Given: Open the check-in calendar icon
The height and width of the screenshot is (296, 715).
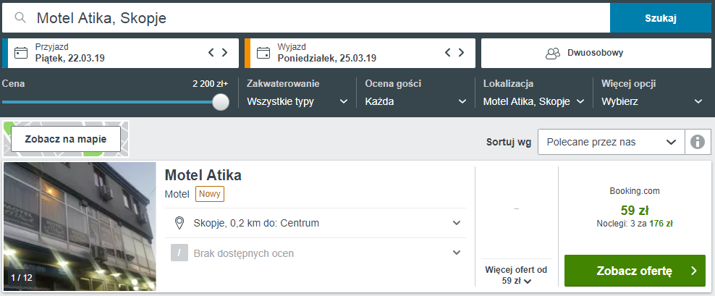Looking at the screenshot, I should coord(21,53).
